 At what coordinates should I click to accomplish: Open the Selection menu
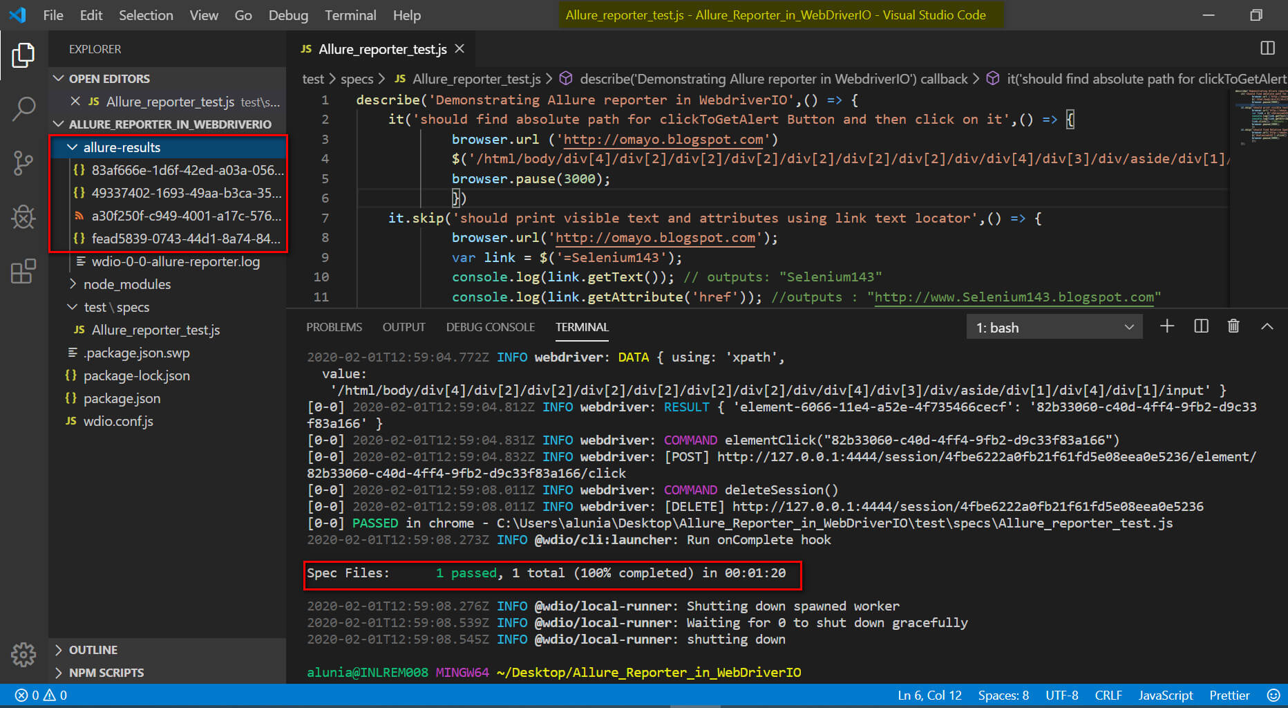pyautogui.click(x=146, y=15)
